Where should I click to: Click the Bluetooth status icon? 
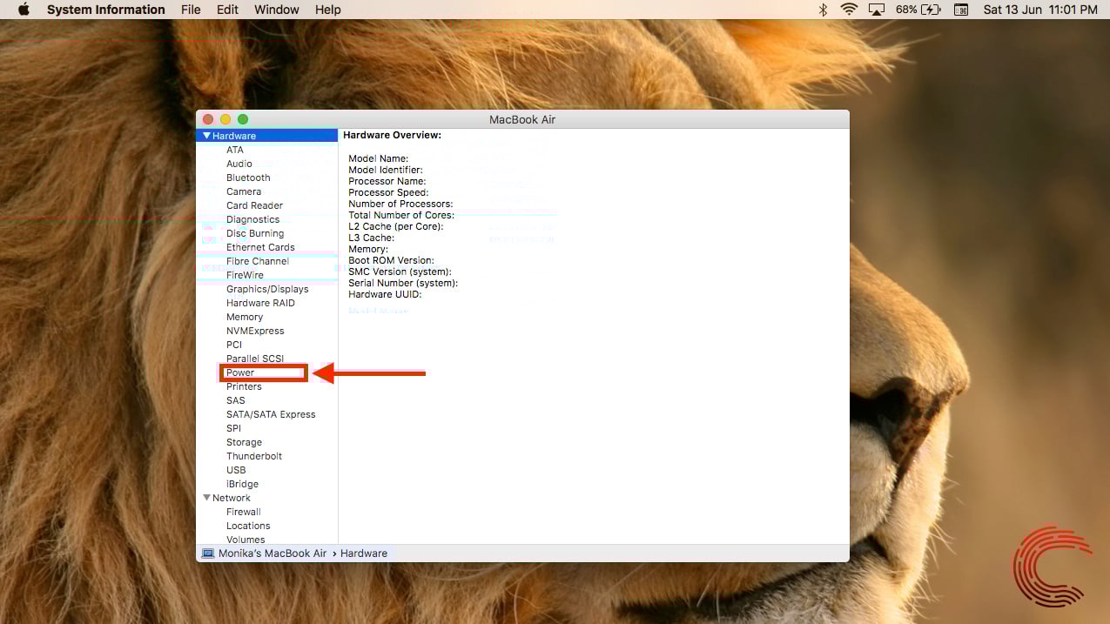pos(823,10)
